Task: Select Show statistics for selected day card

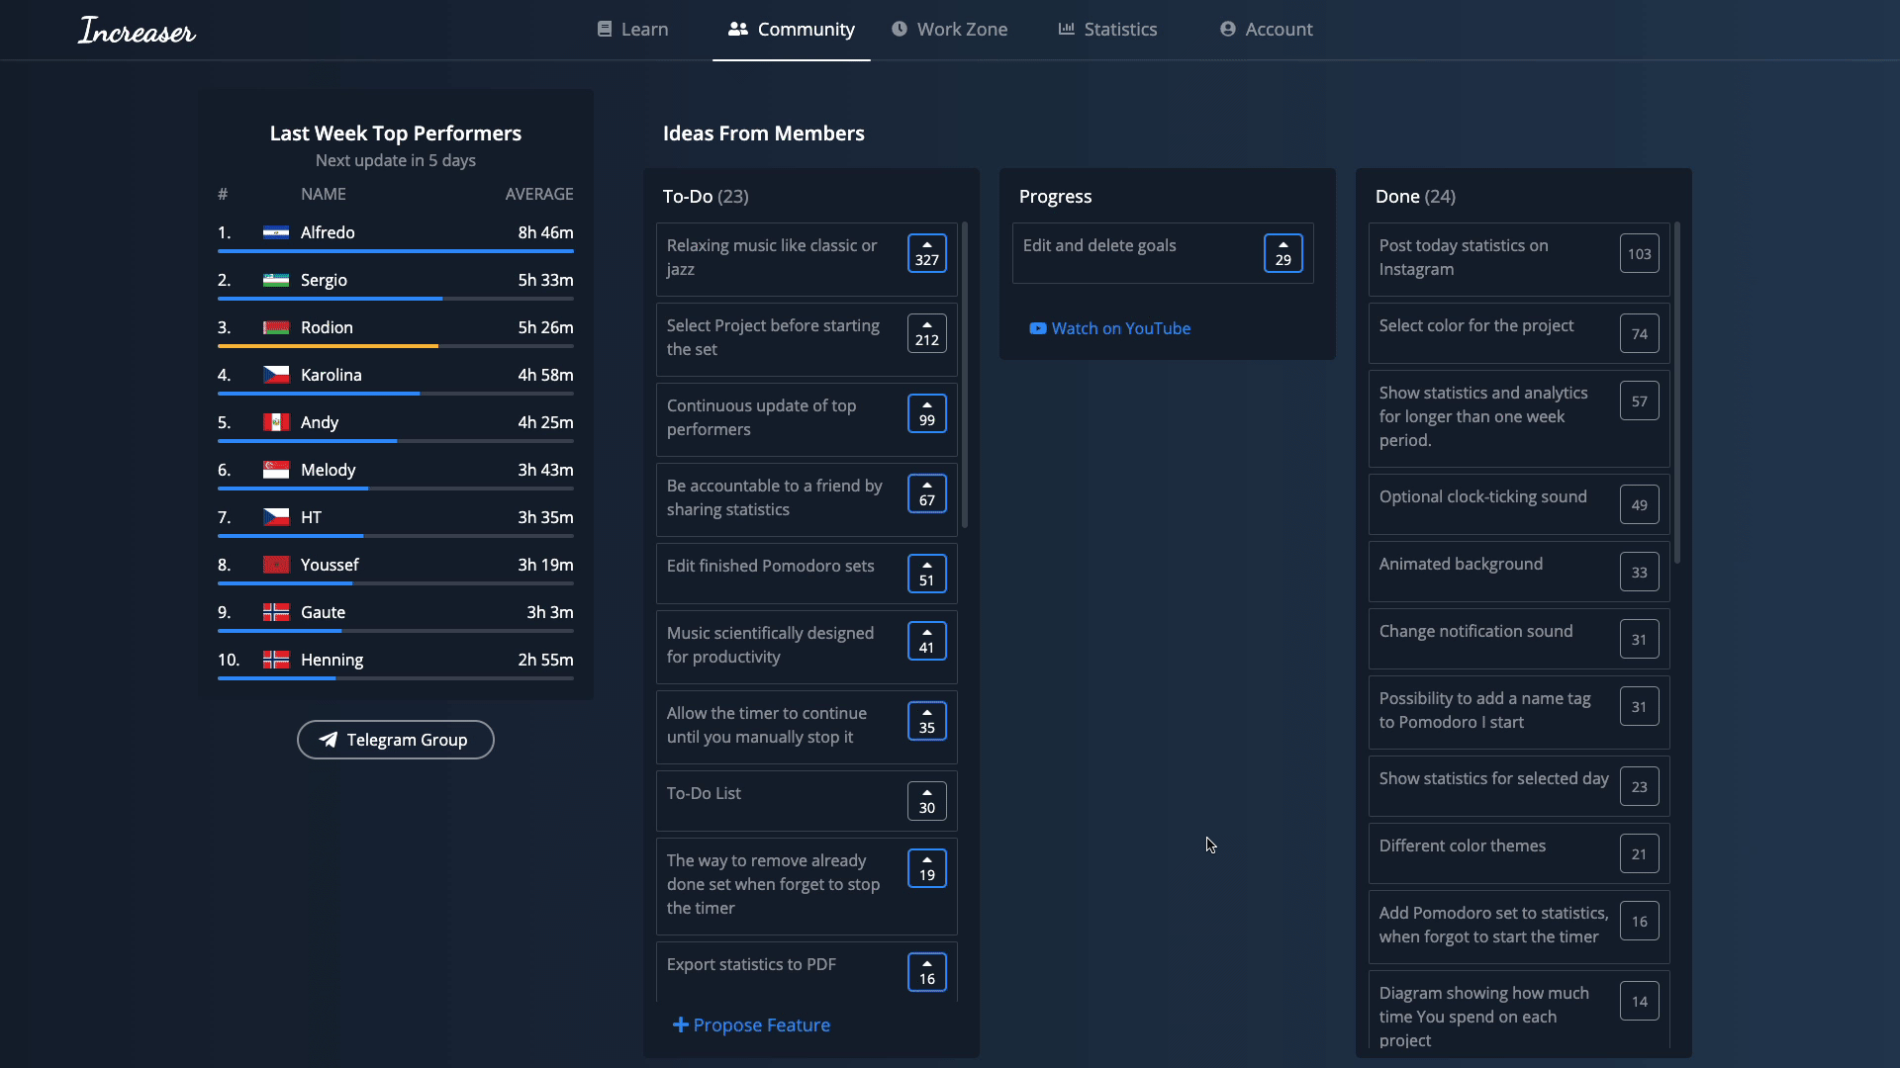Action: pyautogui.click(x=1519, y=786)
